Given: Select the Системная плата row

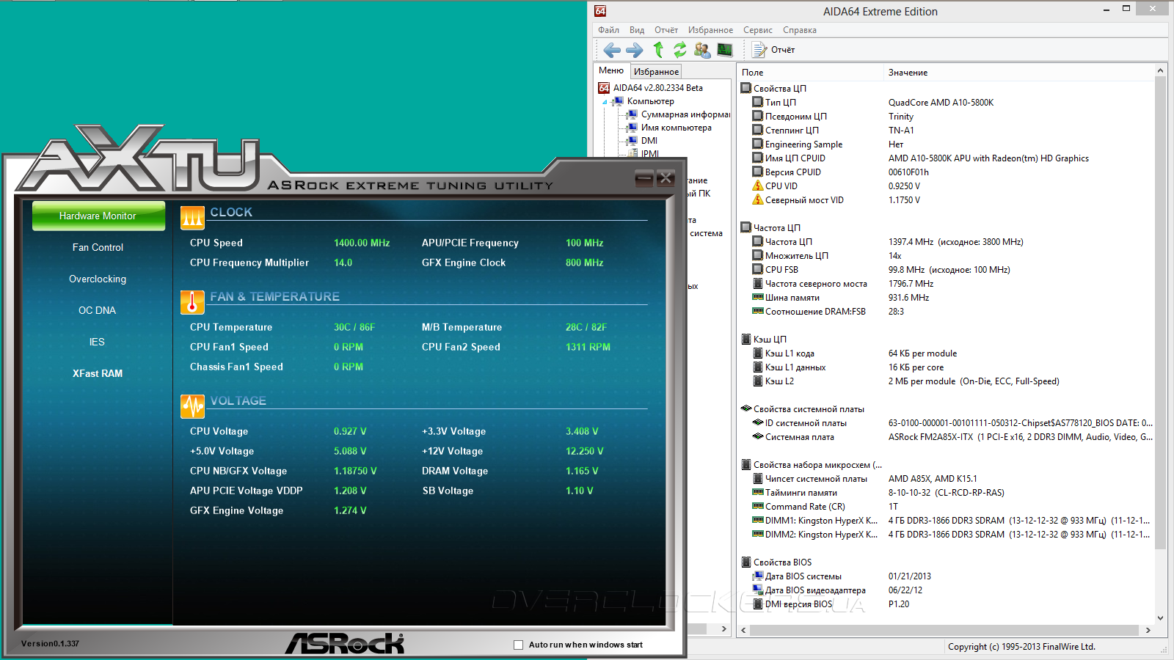Looking at the screenshot, I should click(947, 437).
